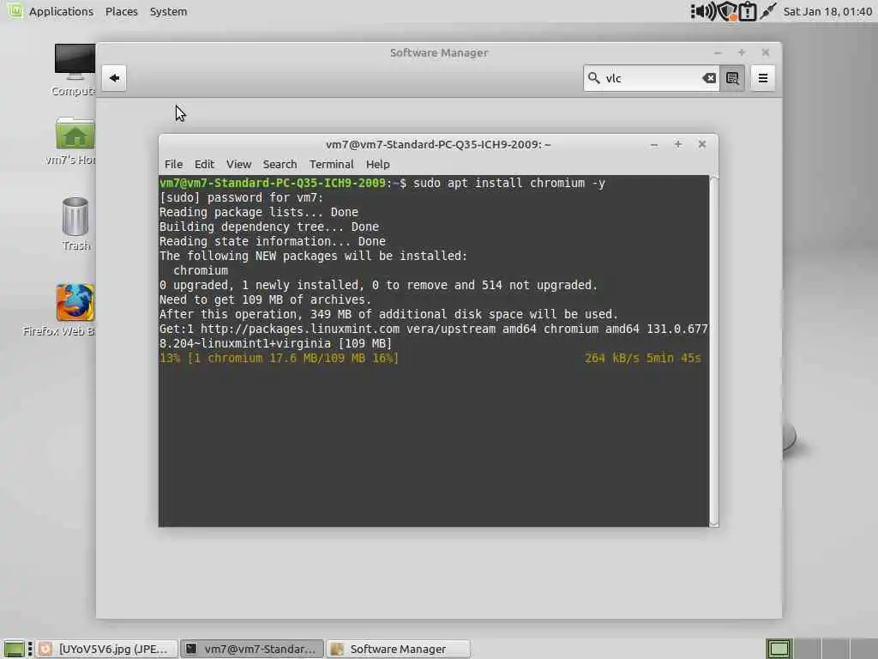Viewport: 878px width, 659px height.
Task: Open the Terminal menu in menubar
Action: coord(332,164)
